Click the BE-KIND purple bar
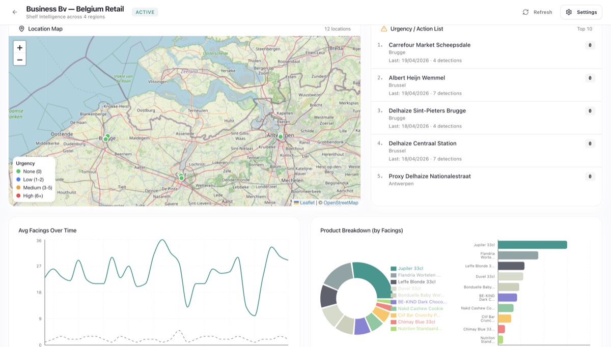This screenshot has height=347, width=611. 508,298
